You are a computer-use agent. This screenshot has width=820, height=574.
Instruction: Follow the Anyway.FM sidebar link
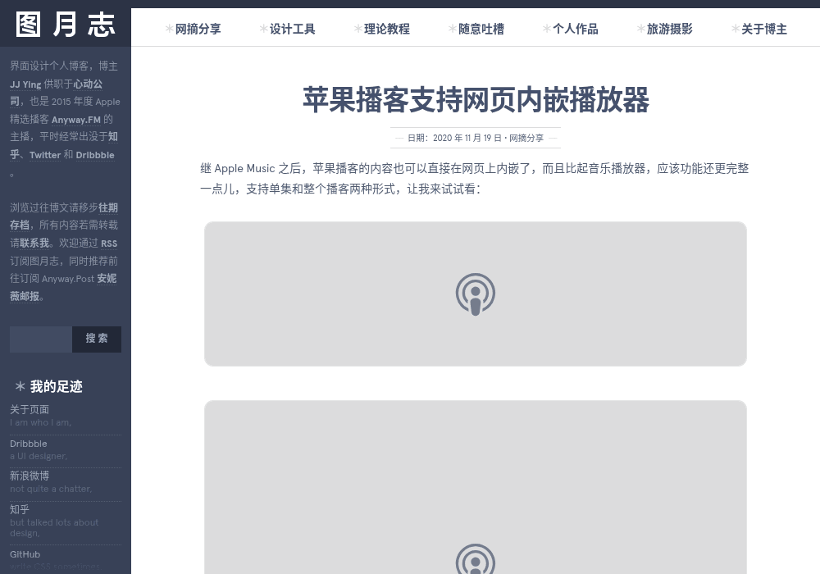pyautogui.click(x=75, y=120)
